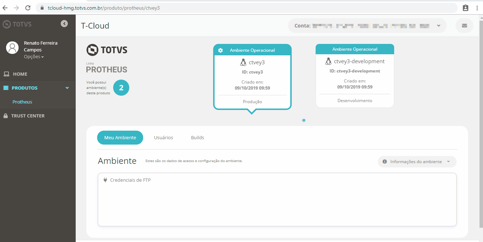This screenshot has width=483, height=242.
Task: Select the ctvey3-development environment card
Action: click(x=355, y=76)
